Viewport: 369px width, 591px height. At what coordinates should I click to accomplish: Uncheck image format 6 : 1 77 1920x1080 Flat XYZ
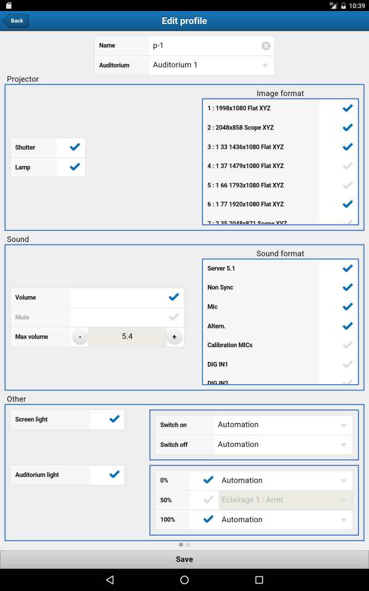pos(347,204)
